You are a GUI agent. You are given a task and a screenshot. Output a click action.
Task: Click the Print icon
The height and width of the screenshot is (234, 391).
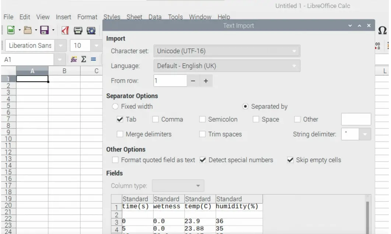click(x=78, y=31)
